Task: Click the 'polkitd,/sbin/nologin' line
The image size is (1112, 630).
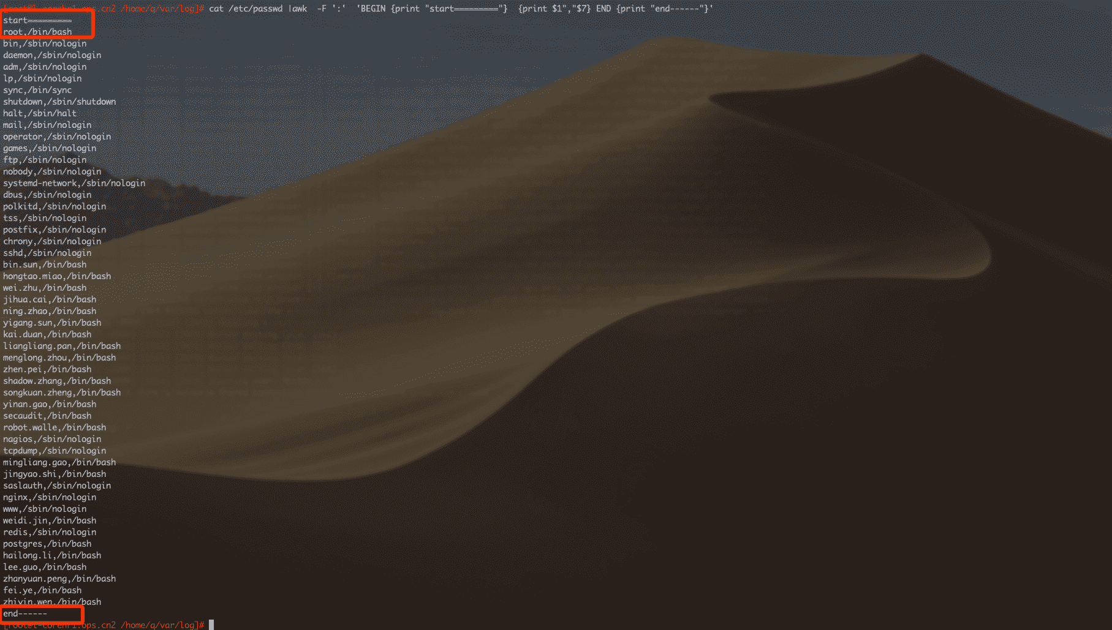Action: [x=55, y=206]
